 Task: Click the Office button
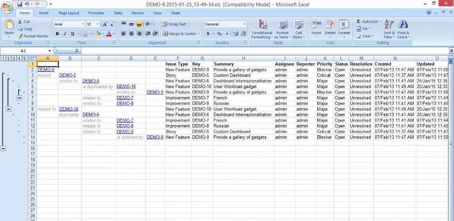(x=7, y=7)
